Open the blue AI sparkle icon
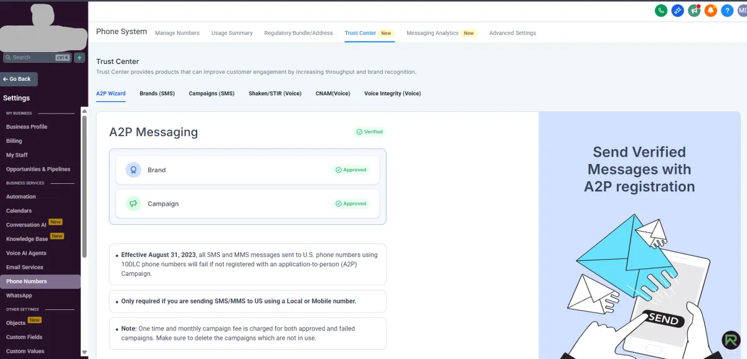 coord(678,11)
